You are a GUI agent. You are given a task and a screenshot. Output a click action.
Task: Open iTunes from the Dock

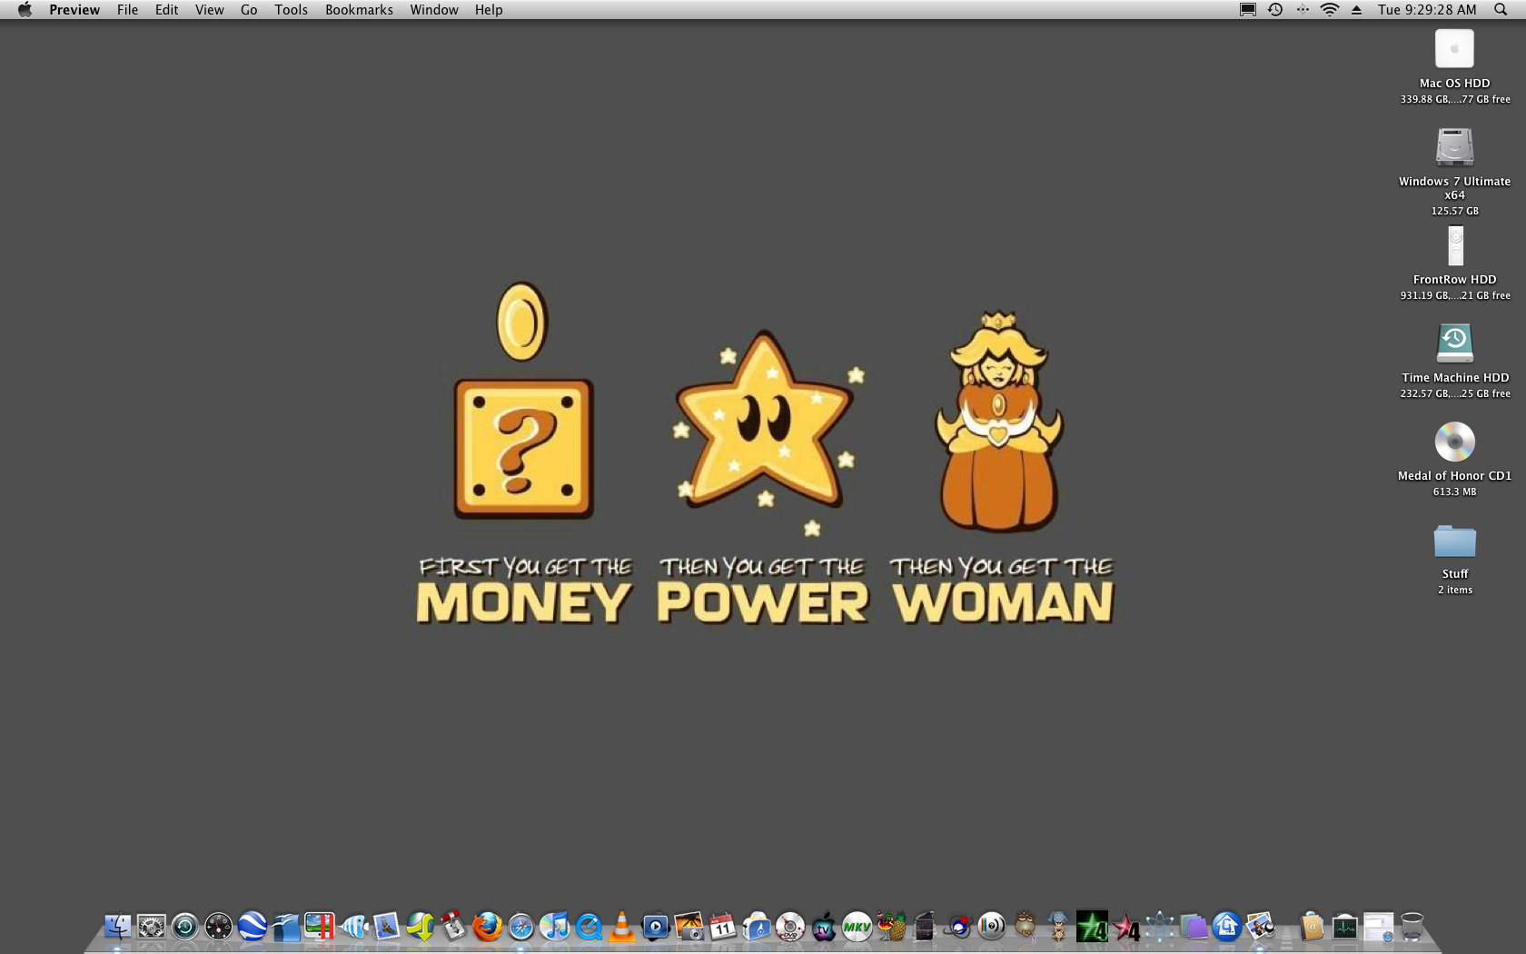(x=554, y=927)
